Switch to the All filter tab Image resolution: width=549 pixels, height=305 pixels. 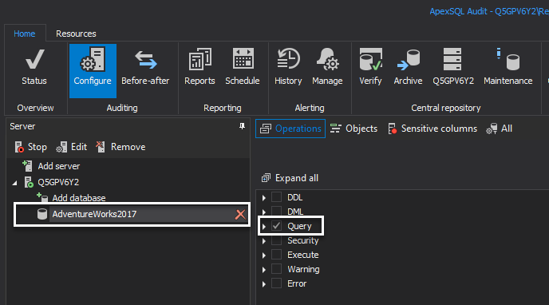499,129
